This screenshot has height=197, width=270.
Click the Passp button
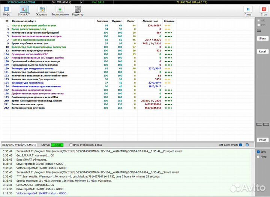click(x=262, y=140)
